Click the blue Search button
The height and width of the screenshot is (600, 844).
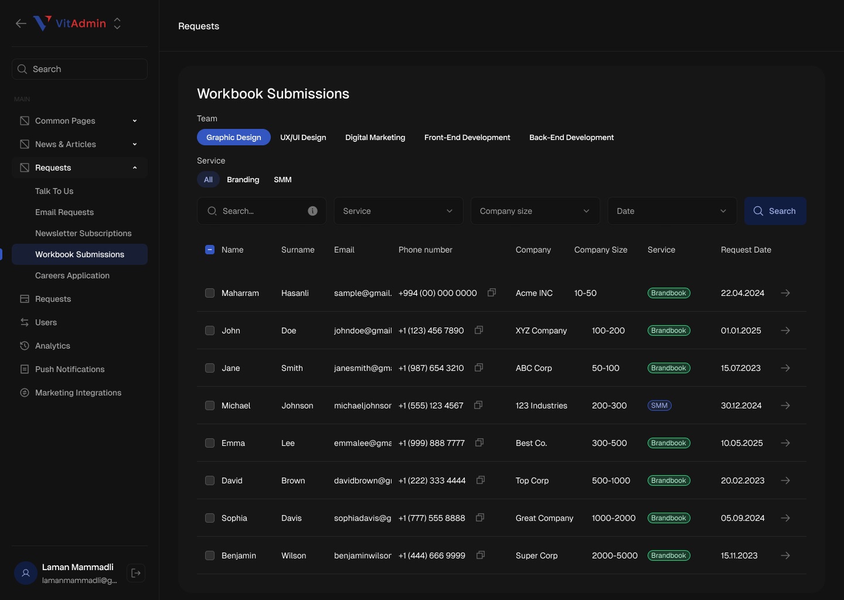pyautogui.click(x=775, y=211)
